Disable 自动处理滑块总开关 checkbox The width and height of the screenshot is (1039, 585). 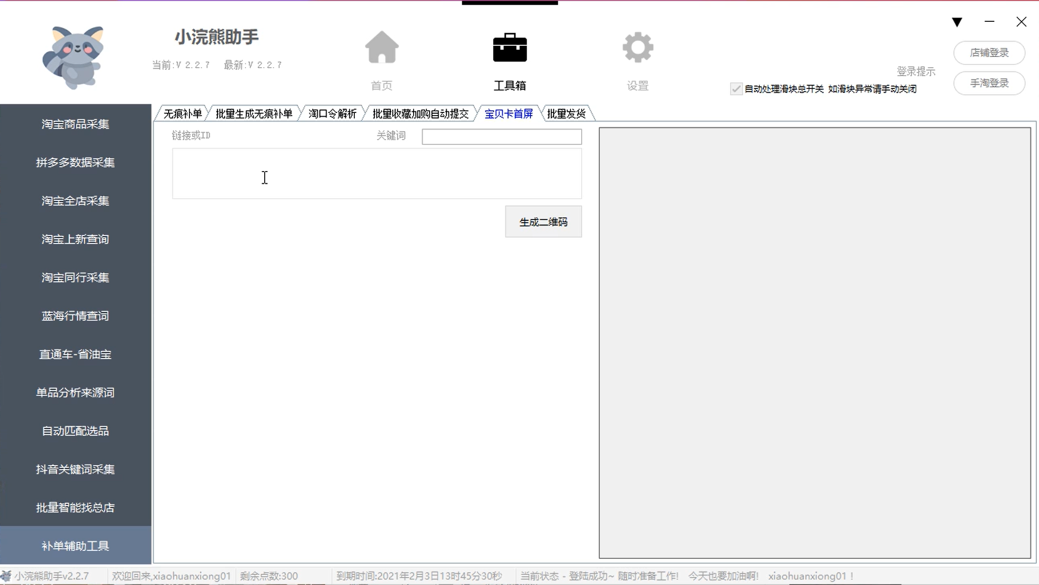736,89
